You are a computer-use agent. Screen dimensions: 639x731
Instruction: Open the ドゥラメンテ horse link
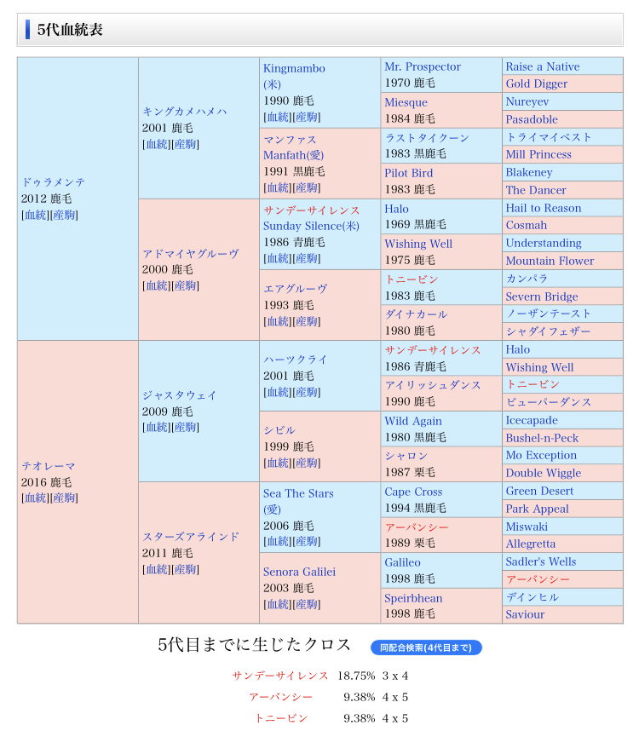point(54,182)
